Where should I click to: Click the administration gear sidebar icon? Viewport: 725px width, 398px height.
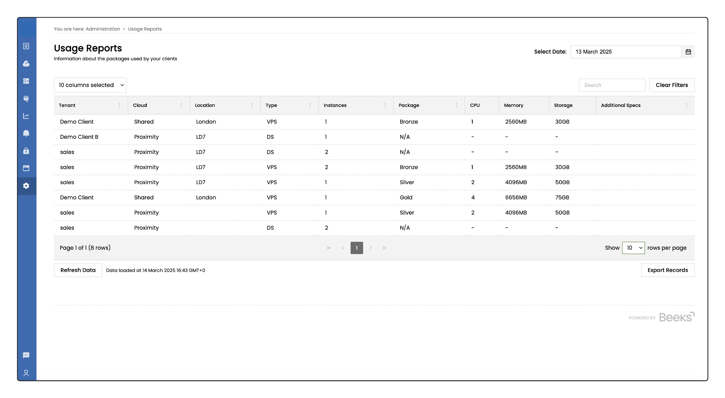click(x=26, y=186)
